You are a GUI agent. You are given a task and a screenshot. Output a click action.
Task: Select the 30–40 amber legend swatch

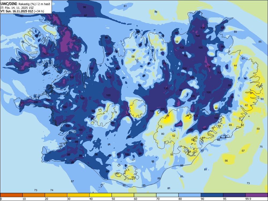[x=78, y=195]
